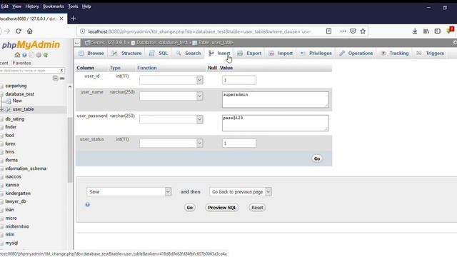Screen dimensions: 457x257
Task: Save page to Pocket icon
Action: pyautogui.click(x=353, y=31)
